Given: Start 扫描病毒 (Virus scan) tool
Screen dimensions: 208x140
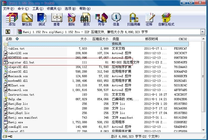Looking at the screenshot, I should (x=134, y=19).
